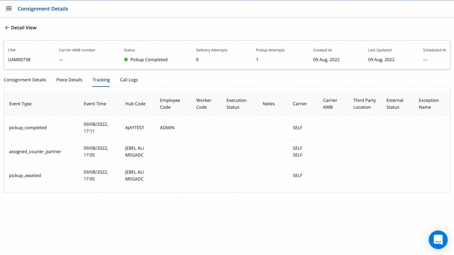454x255 pixels.
Task: Select the assigned_courier_partner event row
Action: 227,152
